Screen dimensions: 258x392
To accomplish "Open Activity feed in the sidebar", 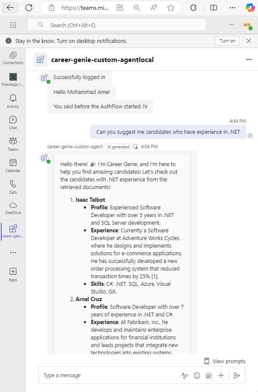I will [13, 101].
